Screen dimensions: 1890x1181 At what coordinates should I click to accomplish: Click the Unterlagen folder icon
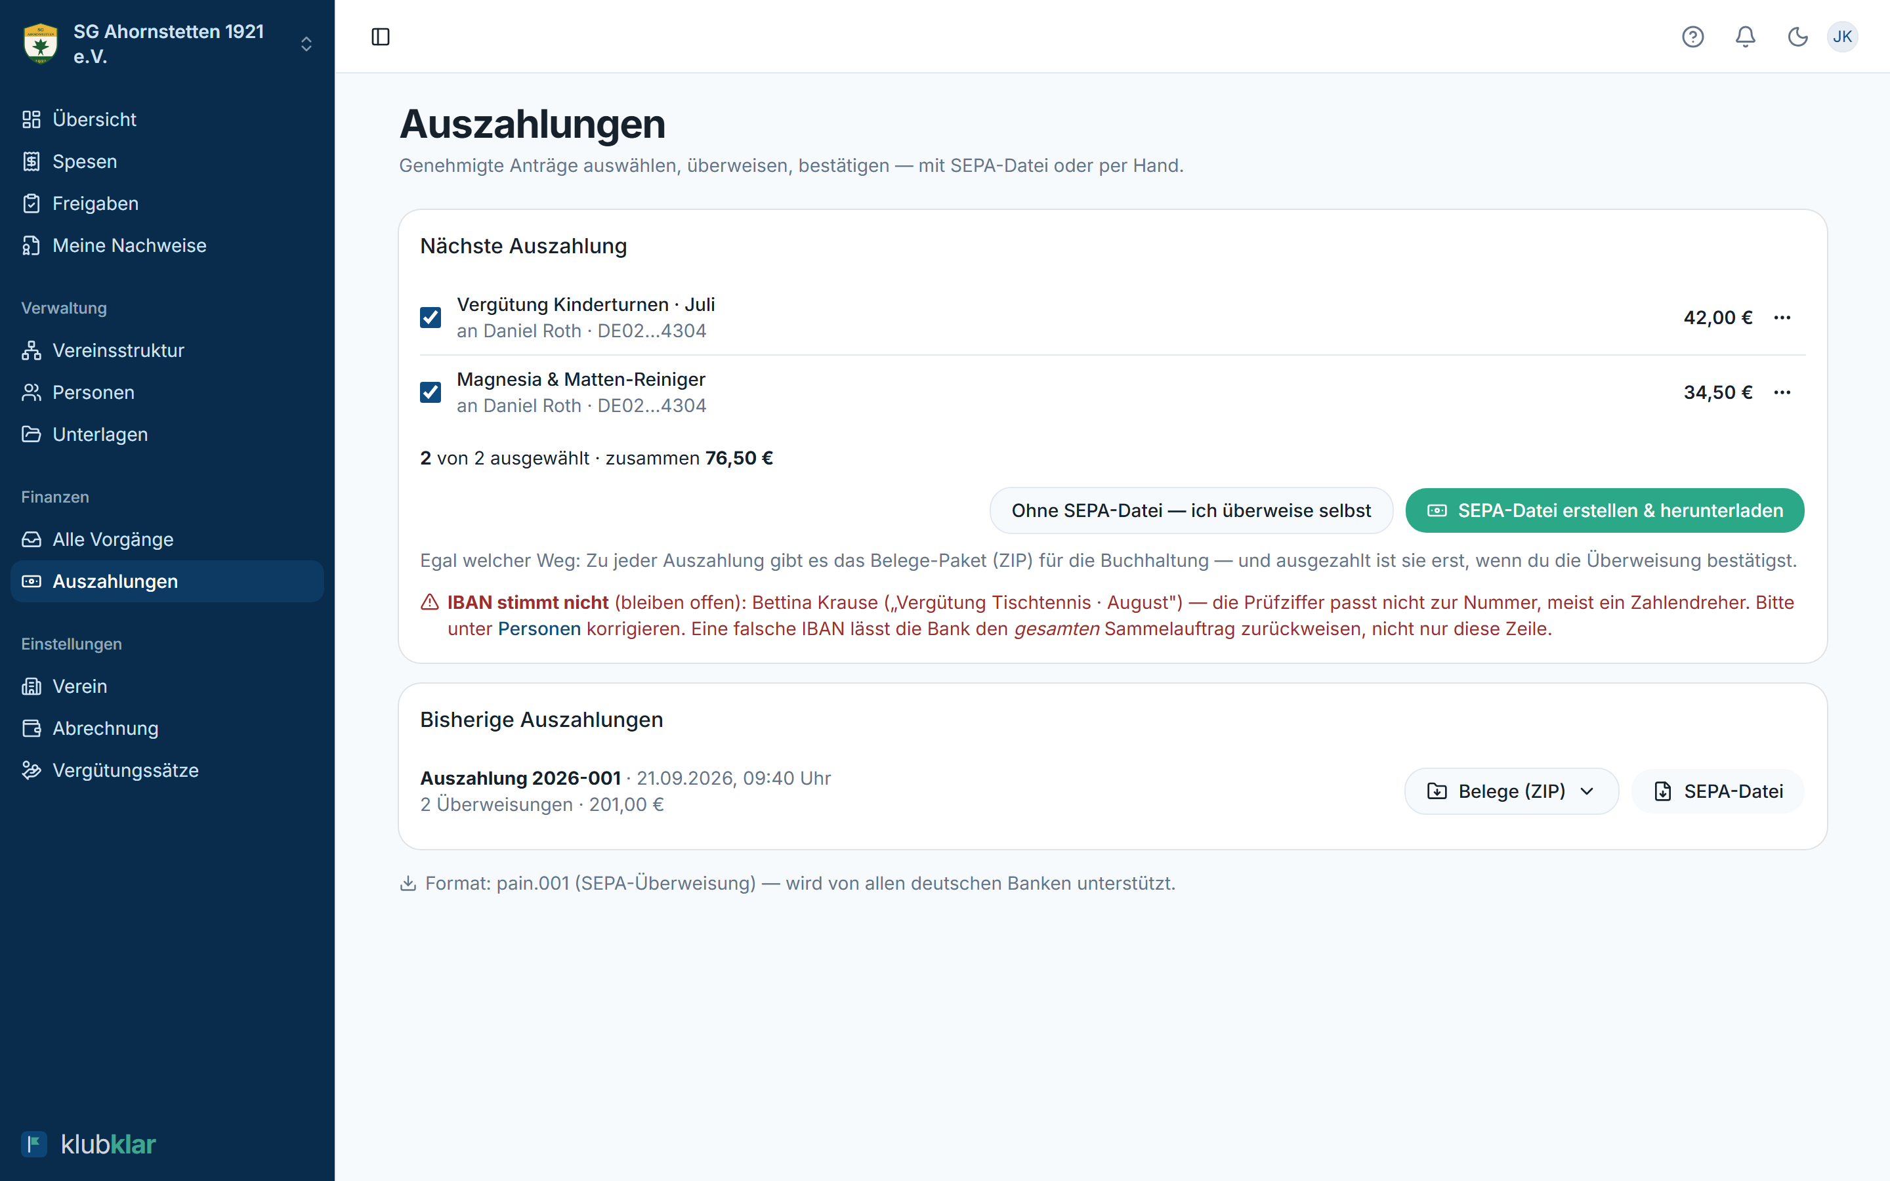click(x=31, y=434)
